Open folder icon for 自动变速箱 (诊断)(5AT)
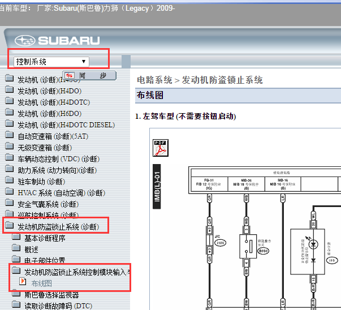341x310 pixels. tap(10, 135)
